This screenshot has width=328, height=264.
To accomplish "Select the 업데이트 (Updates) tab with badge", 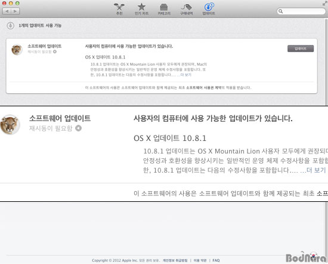I will pos(209,9).
